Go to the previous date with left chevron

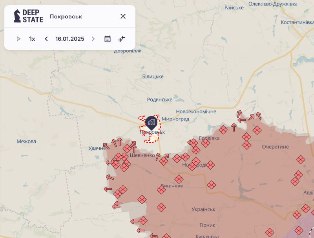(46, 39)
